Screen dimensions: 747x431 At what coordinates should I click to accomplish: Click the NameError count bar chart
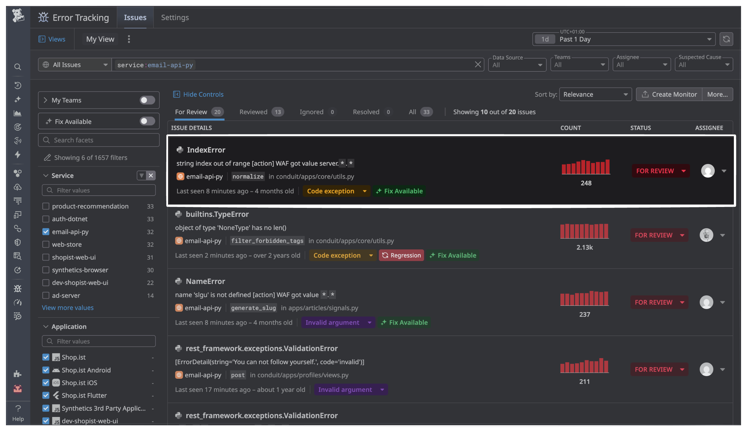point(584,298)
